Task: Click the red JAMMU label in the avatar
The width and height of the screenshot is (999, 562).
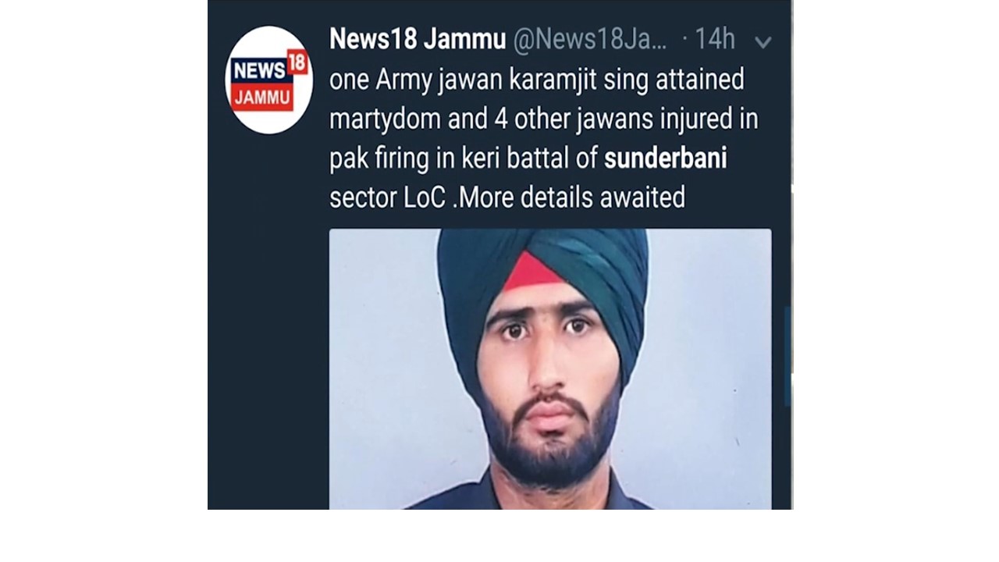Action: pos(262,98)
